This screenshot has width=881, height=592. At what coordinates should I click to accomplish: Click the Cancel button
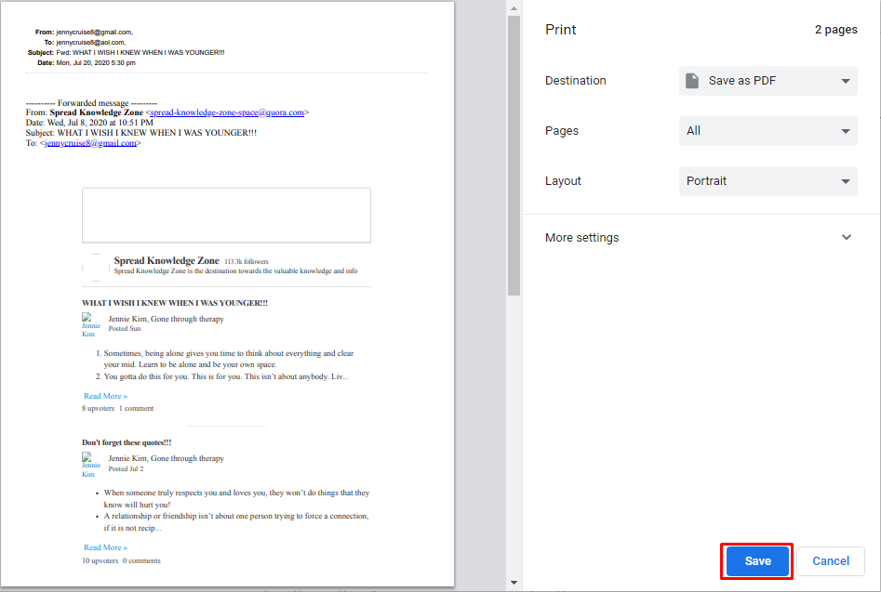coord(831,561)
